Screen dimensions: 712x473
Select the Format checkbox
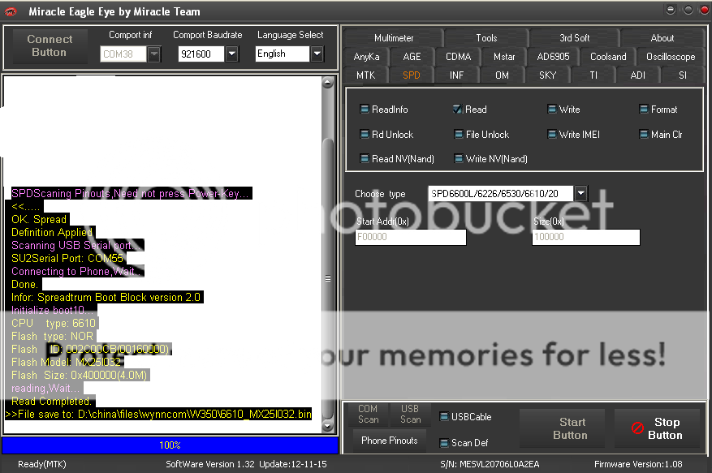tap(644, 109)
